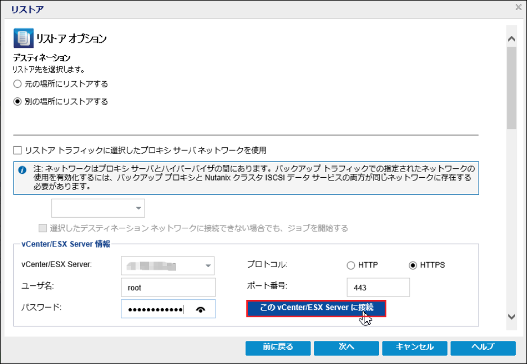
Task: Close the リストア dialog with X
Action: pyautogui.click(x=518, y=7)
